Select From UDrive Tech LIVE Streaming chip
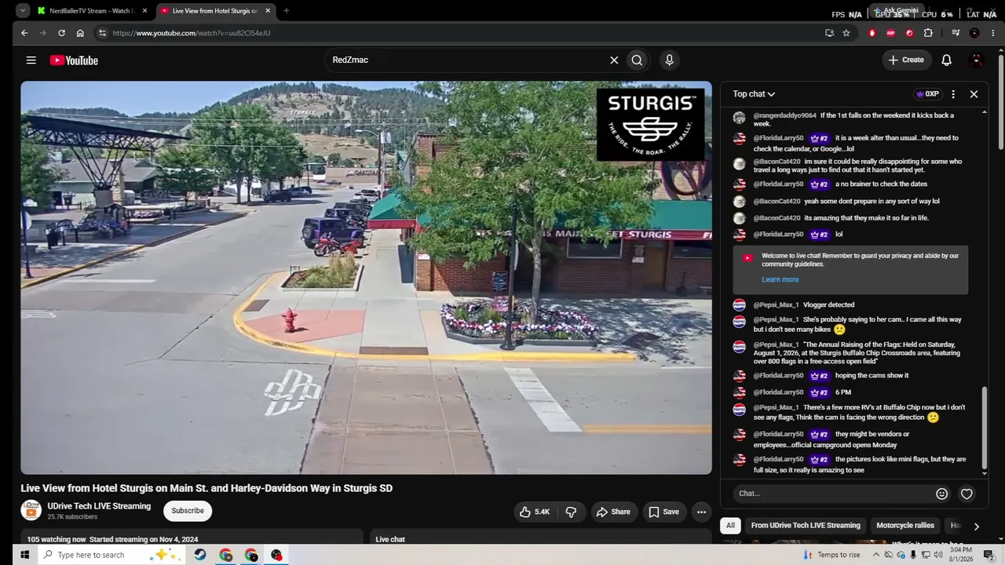 [x=806, y=525]
